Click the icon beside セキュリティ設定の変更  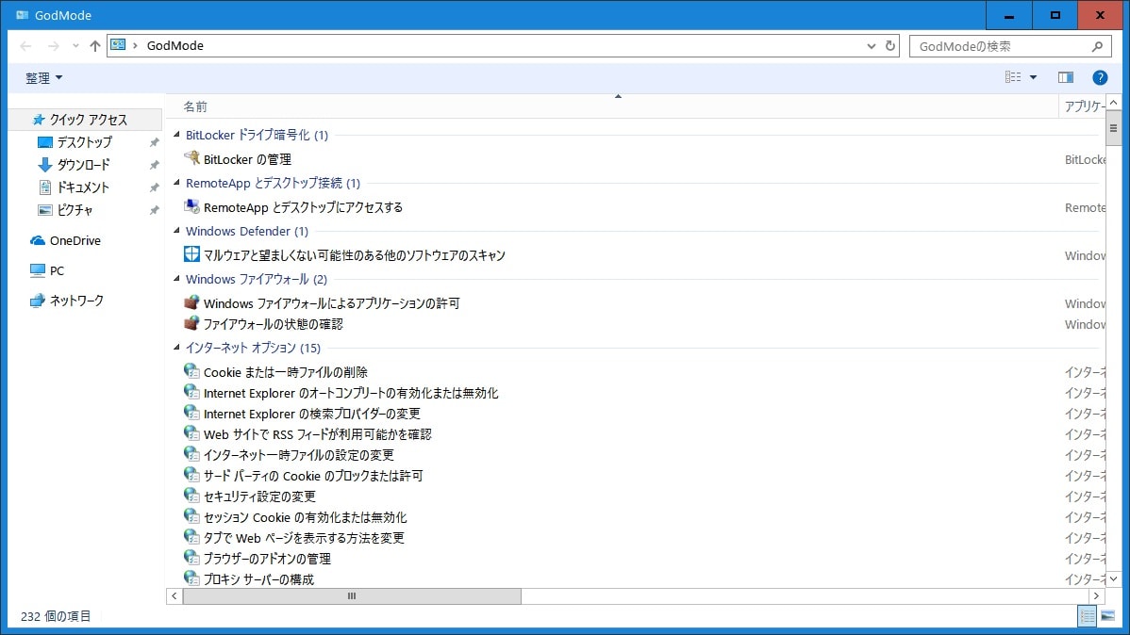point(191,496)
